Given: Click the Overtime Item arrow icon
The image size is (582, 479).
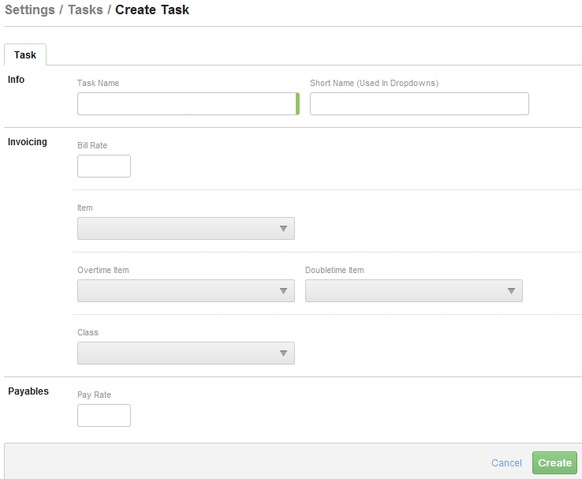Looking at the screenshot, I should tap(283, 291).
